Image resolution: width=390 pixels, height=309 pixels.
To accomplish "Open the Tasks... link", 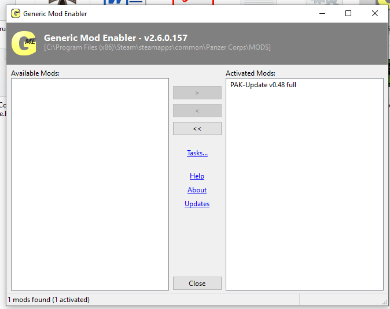I will click(197, 153).
